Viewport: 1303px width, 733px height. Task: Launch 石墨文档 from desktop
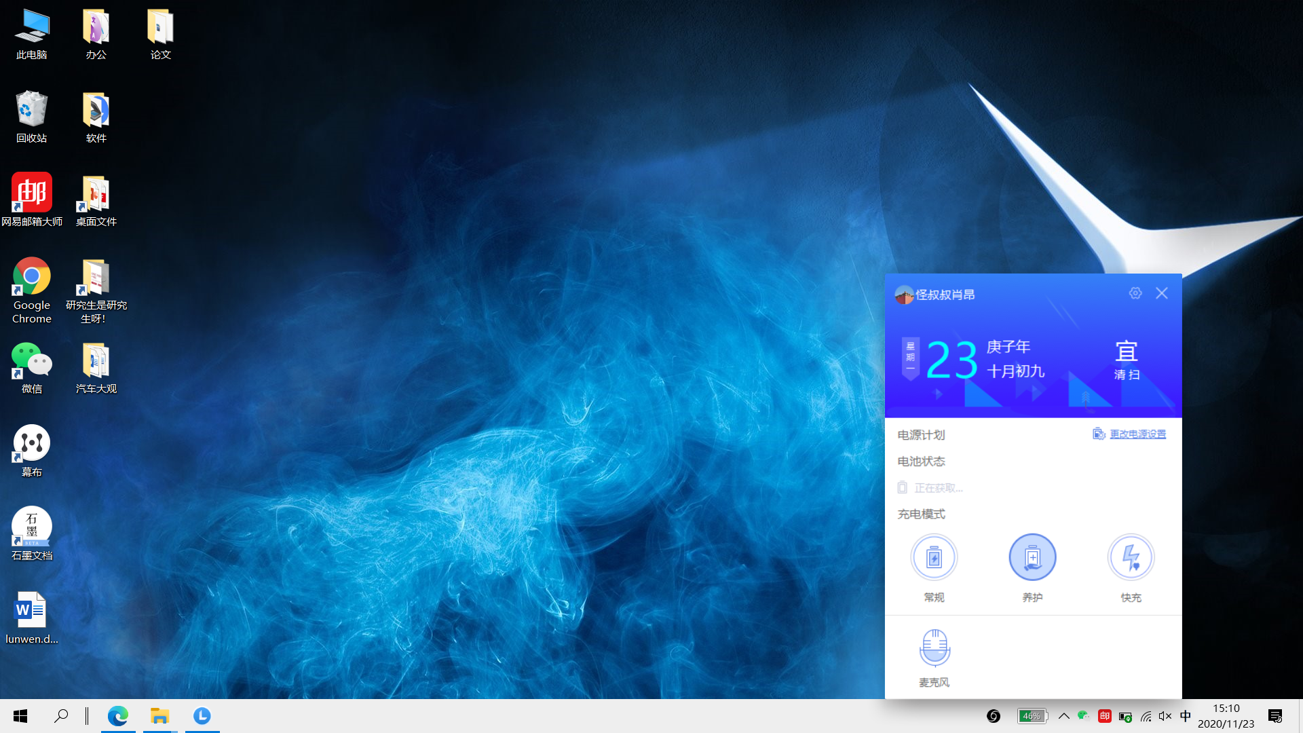point(32,534)
